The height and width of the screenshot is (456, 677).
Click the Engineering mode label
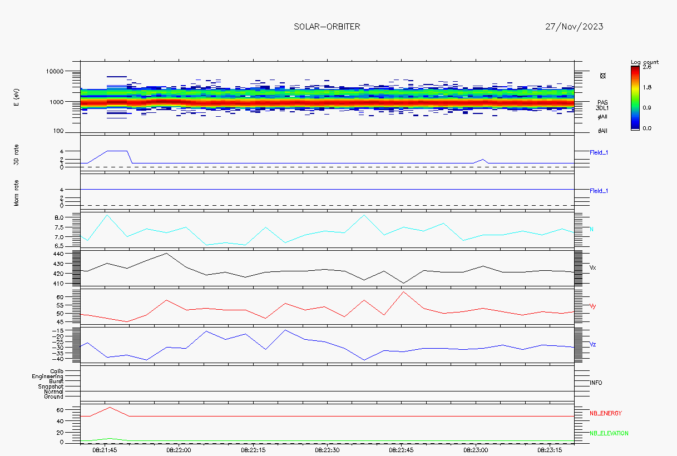point(48,376)
